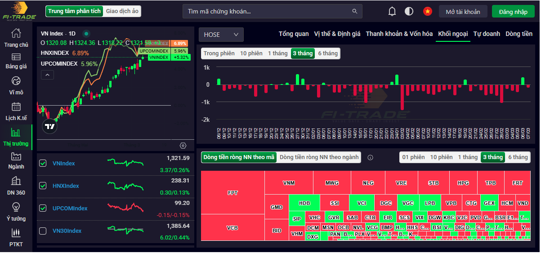Select the Tự doanh tab
This screenshot has height=253, width=541.
pyautogui.click(x=487, y=34)
